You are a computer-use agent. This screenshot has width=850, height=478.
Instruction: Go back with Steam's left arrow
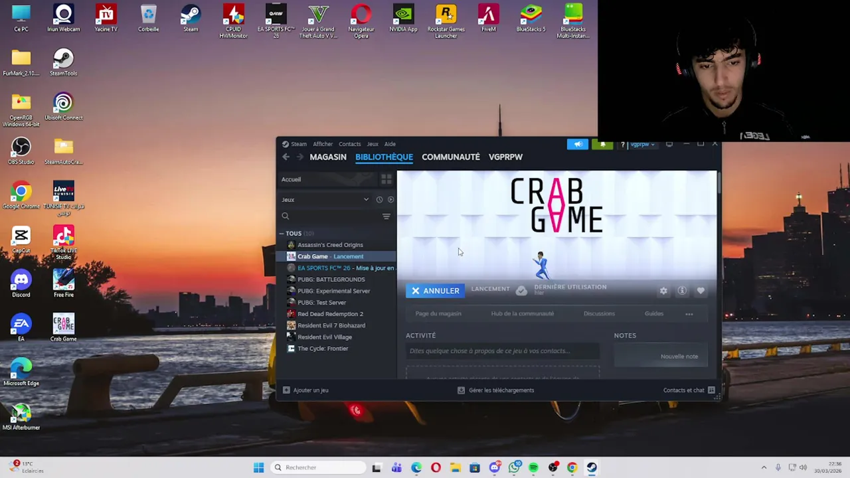pos(286,157)
